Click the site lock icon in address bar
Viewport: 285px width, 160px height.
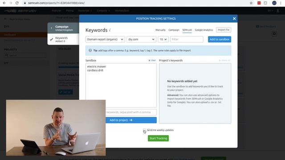tap(25, 3)
